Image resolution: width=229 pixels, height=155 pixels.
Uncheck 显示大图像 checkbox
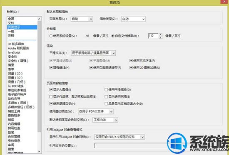(x=51, y=90)
